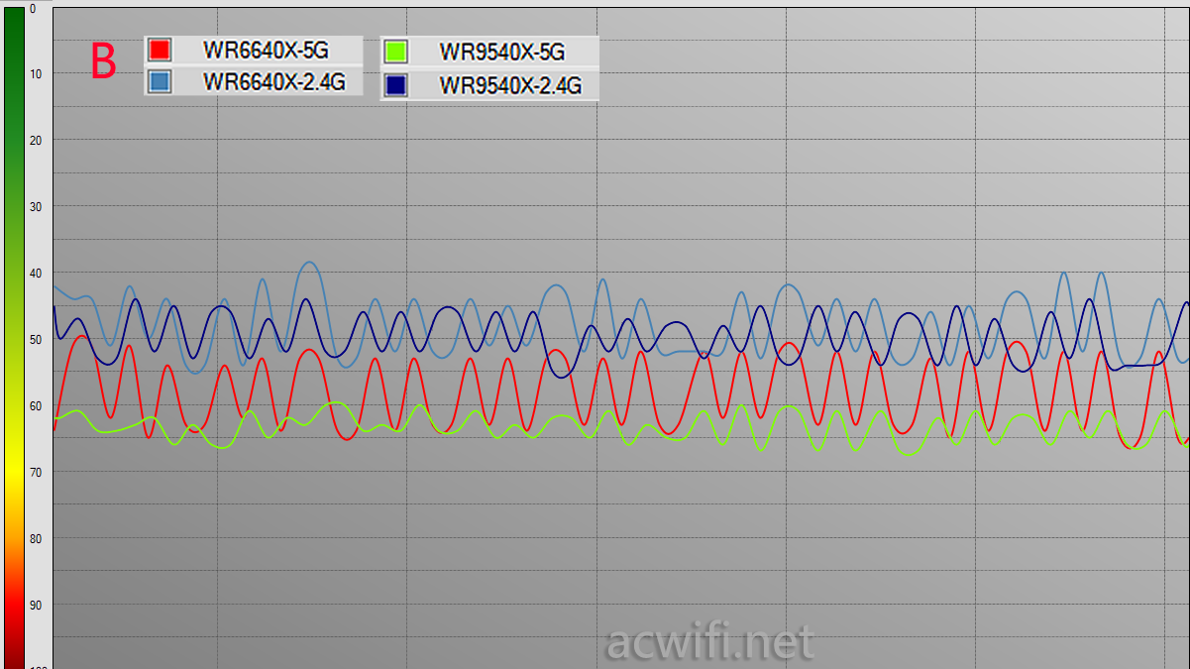
Task: Select the WR9540X-2.4G legend label
Action: click(x=509, y=86)
